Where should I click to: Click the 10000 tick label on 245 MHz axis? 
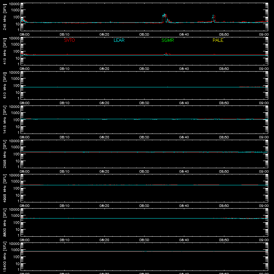click(14, 4)
